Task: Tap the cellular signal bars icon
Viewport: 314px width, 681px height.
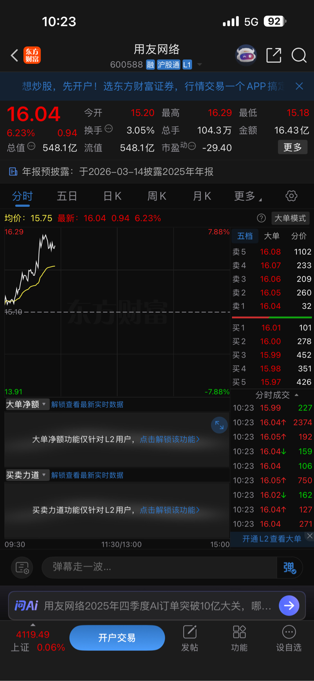Action: coord(231,21)
